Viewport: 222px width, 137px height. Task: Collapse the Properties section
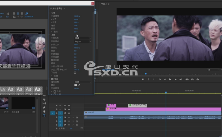click(x=49, y=35)
